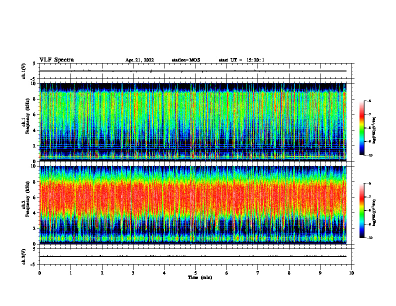Viewport: 396px width, 306px height.
Task: Click the "Time (min)" axis label
Action: [200, 277]
